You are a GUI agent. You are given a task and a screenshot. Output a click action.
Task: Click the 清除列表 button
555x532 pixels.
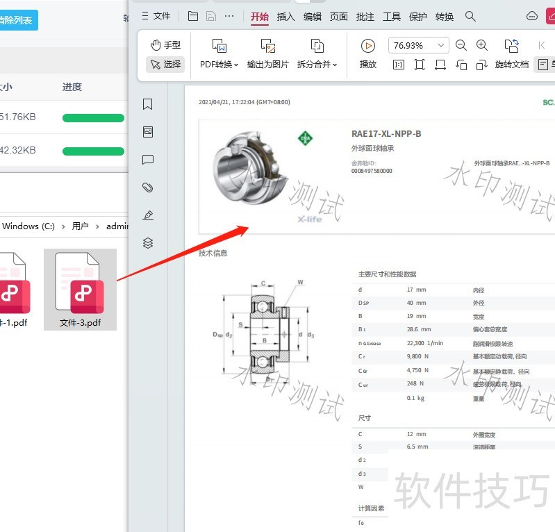click(x=17, y=20)
